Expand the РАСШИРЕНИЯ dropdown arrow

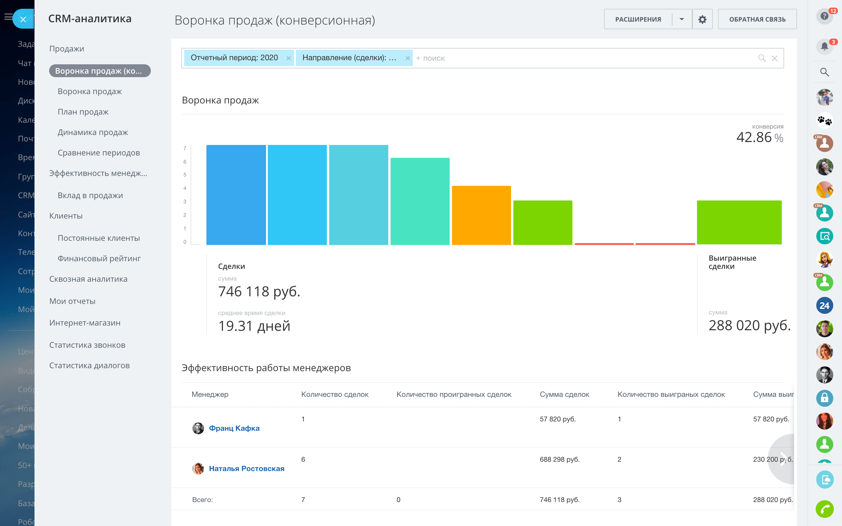(681, 19)
